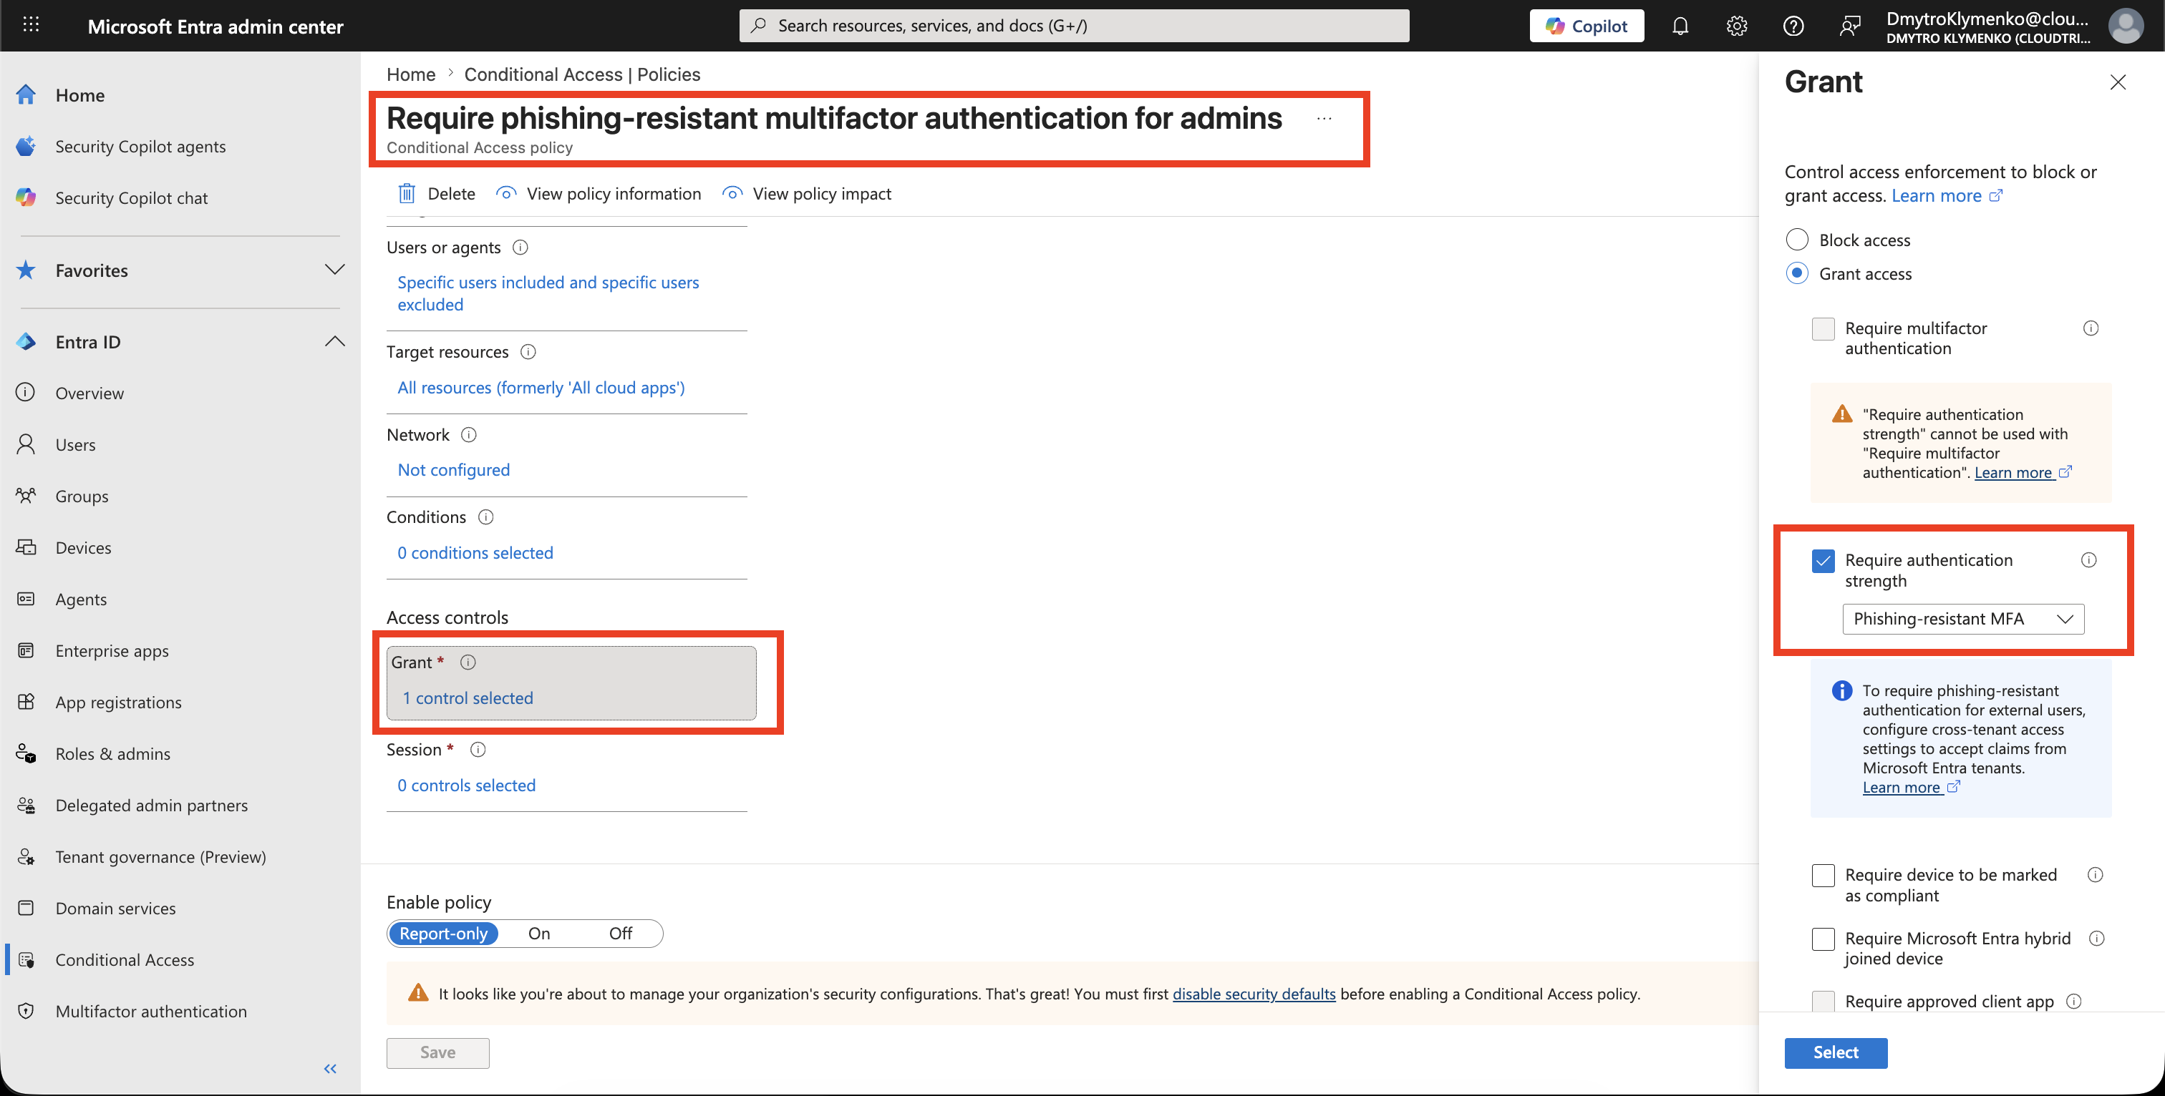Click info icon next to Grant
Image resolution: width=2165 pixels, height=1096 pixels.
468,662
